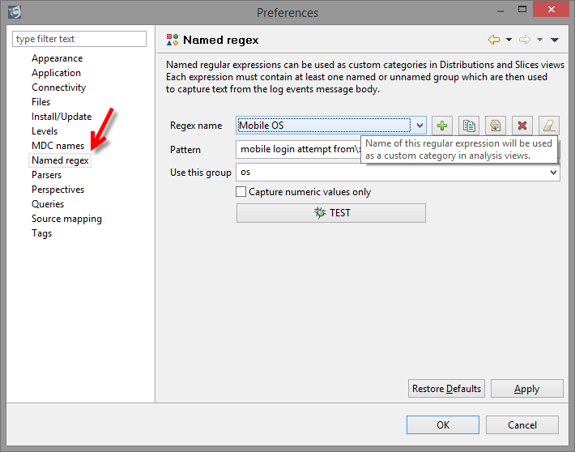Click the Cancel button

[x=522, y=424]
